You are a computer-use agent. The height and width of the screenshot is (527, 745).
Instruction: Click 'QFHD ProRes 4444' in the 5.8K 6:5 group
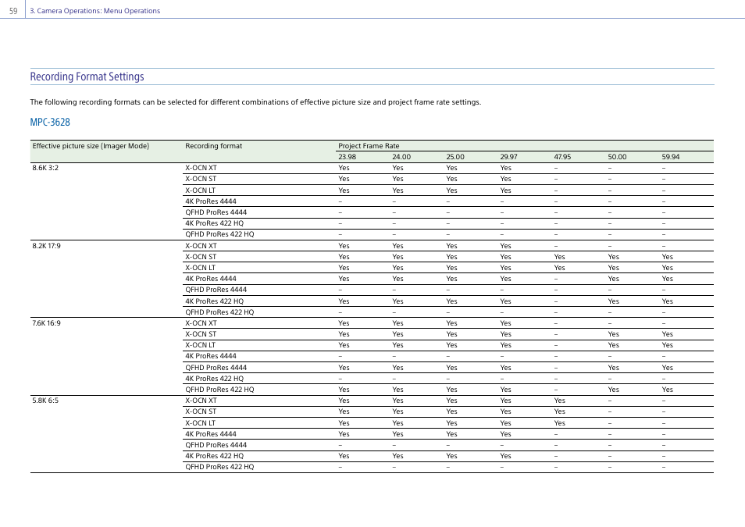(x=216, y=445)
